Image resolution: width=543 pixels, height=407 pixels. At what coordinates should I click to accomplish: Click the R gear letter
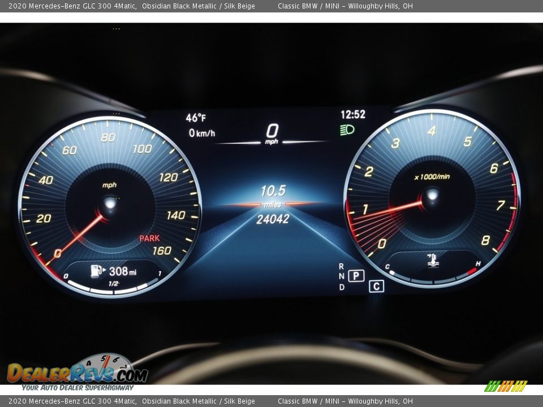click(x=342, y=266)
